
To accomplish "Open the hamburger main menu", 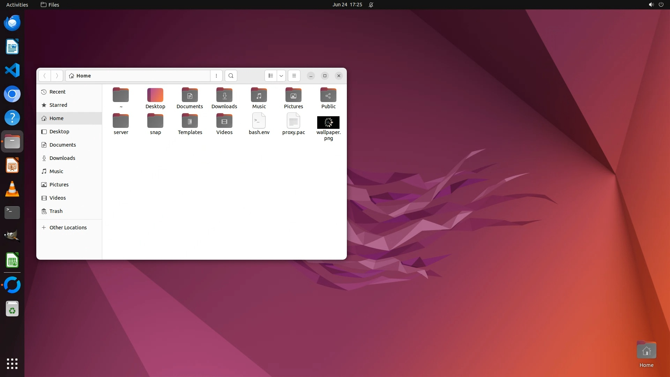I will coord(294,76).
